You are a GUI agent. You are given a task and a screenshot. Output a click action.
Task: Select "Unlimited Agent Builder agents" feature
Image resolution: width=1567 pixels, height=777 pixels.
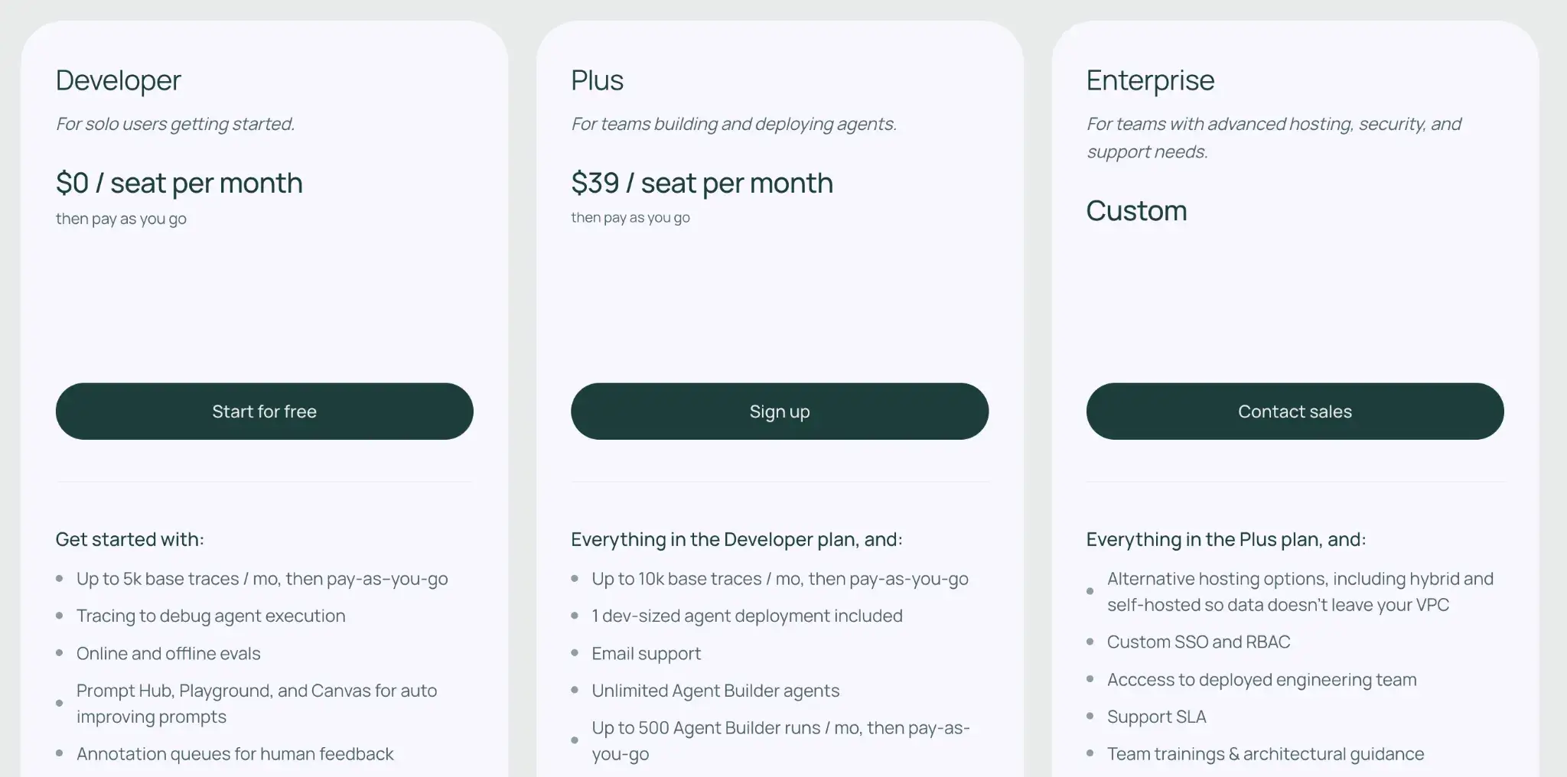pyautogui.click(x=715, y=691)
